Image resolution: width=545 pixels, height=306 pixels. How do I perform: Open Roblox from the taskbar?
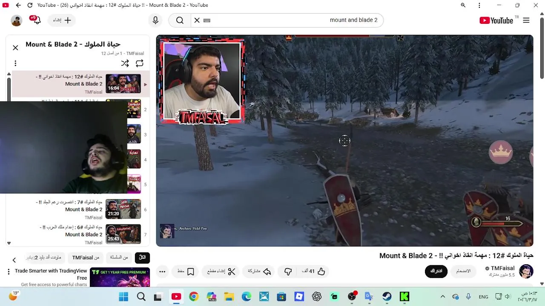pyautogui.click(x=299, y=297)
